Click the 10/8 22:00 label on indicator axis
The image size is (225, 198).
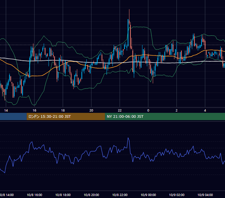120,195
